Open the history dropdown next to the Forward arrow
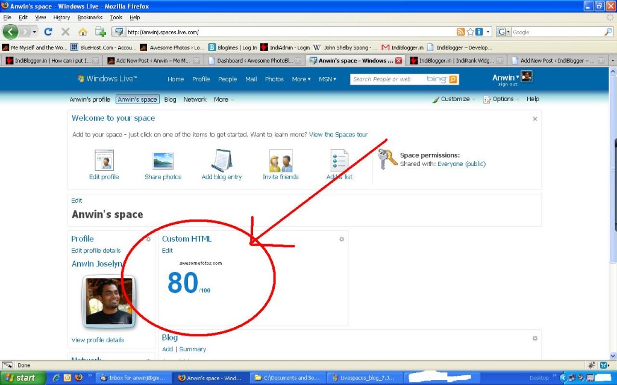This screenshot has width=617, height=385. pyautogui.click(x=34, y=32)
